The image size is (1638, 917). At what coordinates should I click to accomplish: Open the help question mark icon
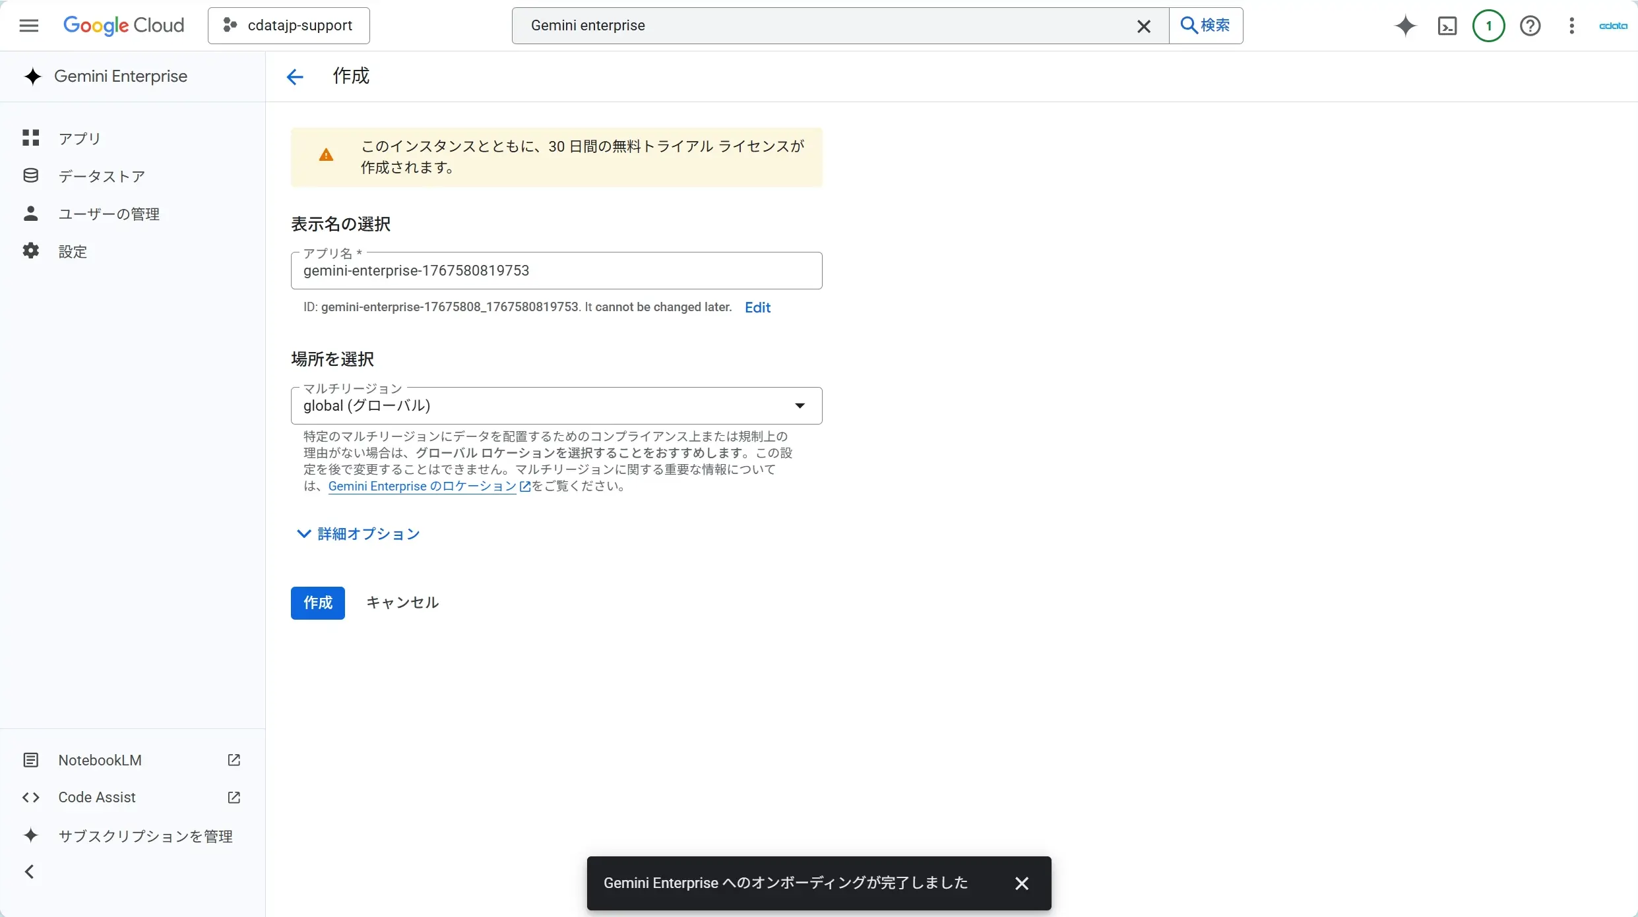click(1530, 26)
